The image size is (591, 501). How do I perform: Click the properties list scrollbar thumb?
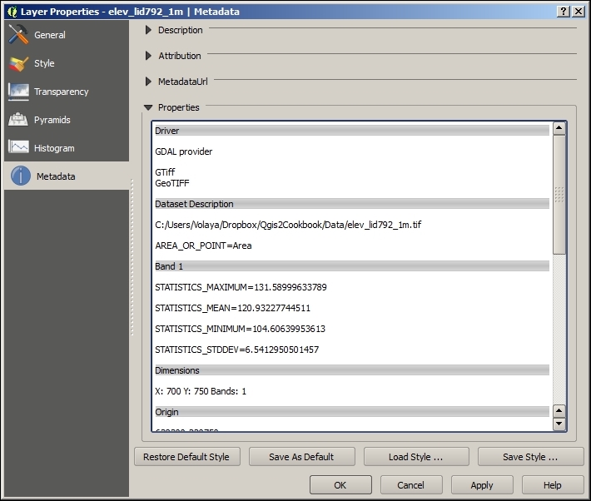[559, 194]
